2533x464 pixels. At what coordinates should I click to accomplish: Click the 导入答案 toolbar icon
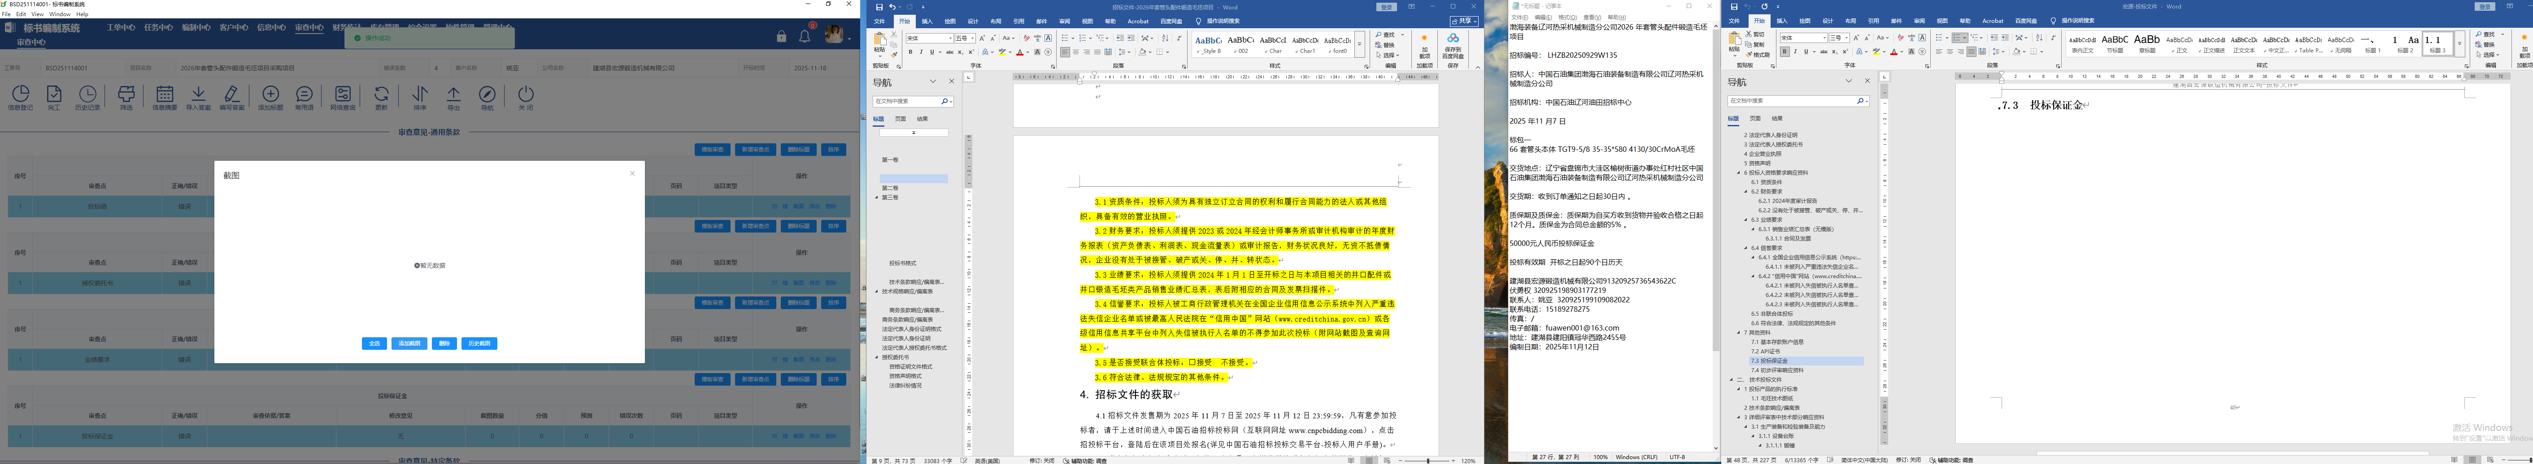click(x=199, y=96)
